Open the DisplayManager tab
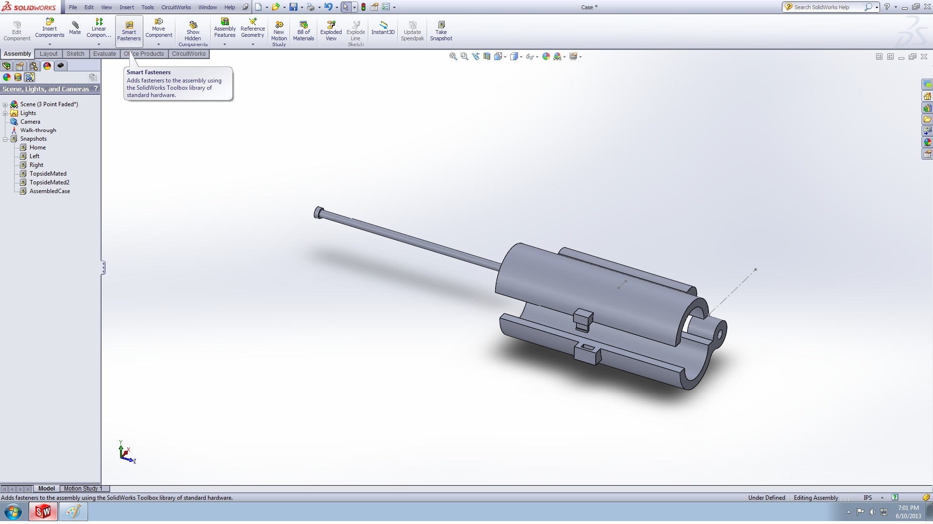933x524 pixels. 47,66
